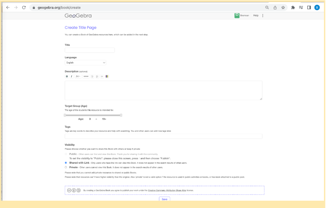
Task: Click the www link insert button
Action: click(86, 77)
